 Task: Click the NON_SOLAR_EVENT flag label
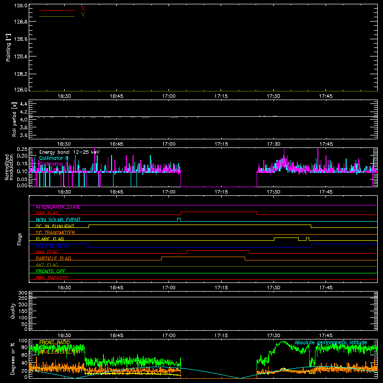click(x=58, y=220)
